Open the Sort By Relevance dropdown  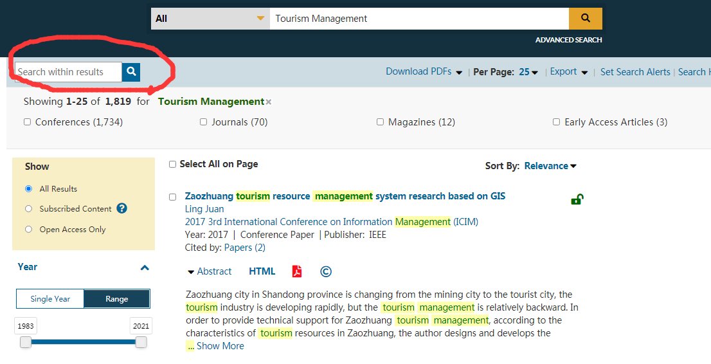[550, 166]
